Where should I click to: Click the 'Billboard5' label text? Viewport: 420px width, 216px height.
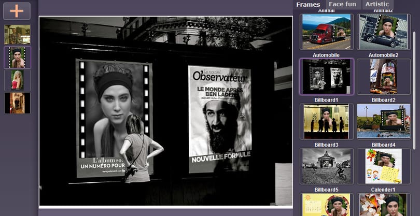tap(326, 190)
